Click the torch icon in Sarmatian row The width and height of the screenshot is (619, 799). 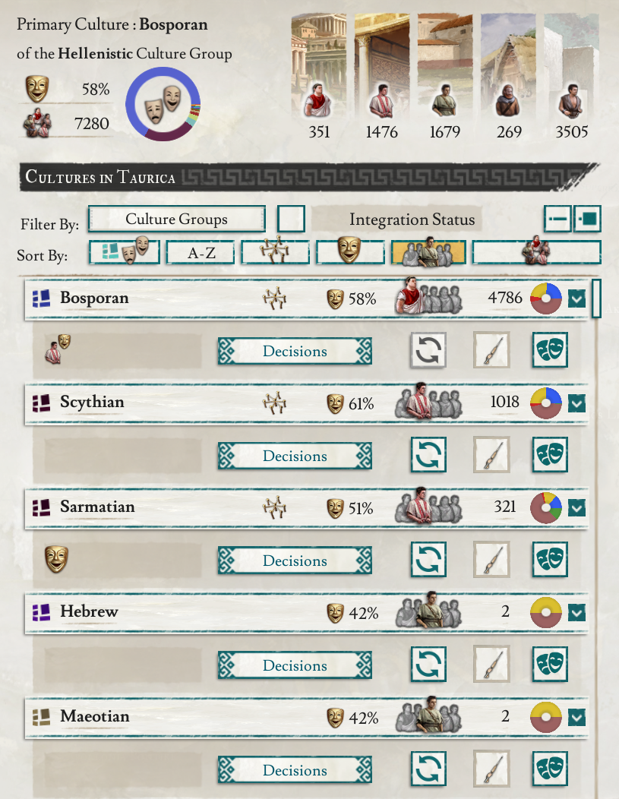(491, 560)
